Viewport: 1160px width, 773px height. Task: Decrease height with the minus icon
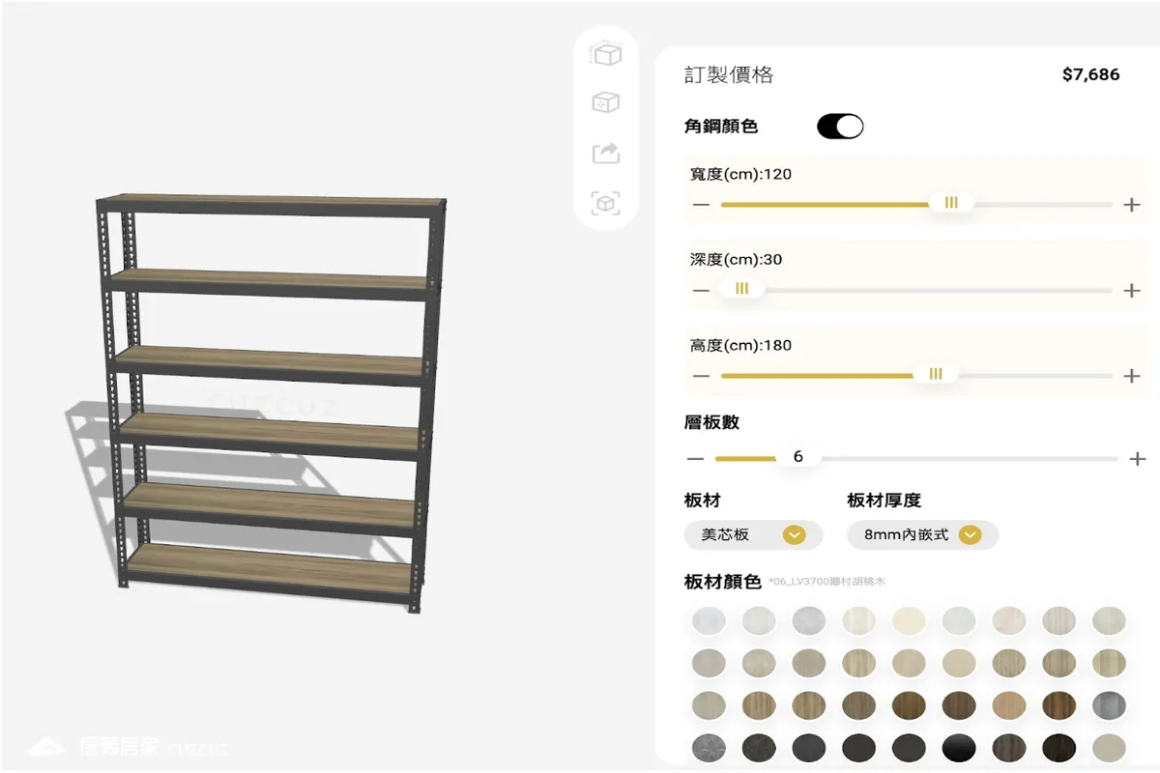tap(701, 375)
